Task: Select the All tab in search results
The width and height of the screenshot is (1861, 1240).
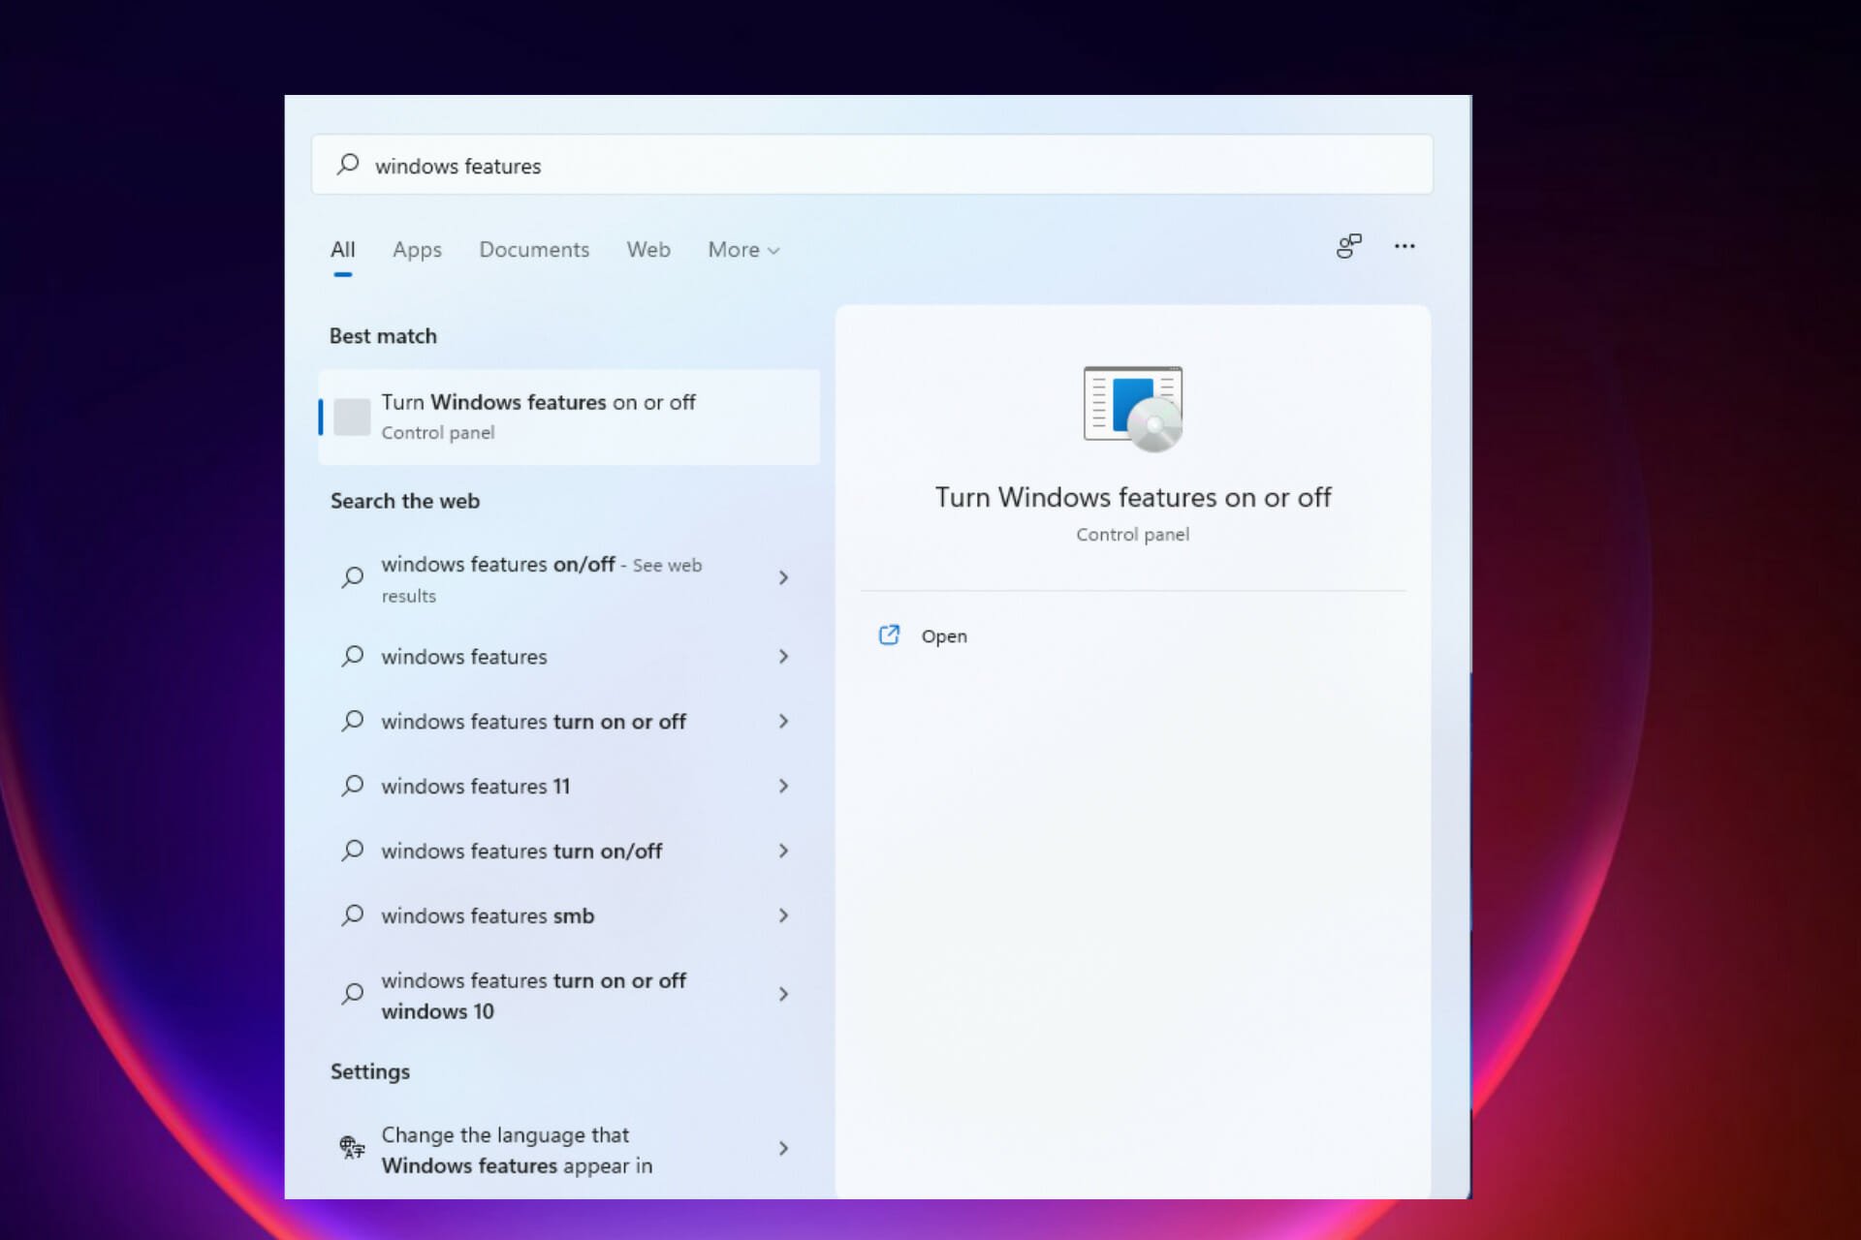Action: click(x=342, y=249)
